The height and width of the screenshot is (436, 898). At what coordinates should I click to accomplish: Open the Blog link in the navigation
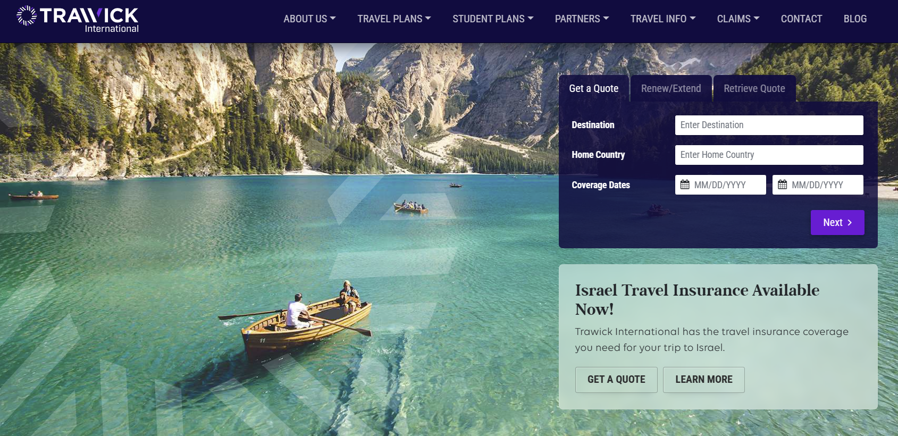[855, 19]
